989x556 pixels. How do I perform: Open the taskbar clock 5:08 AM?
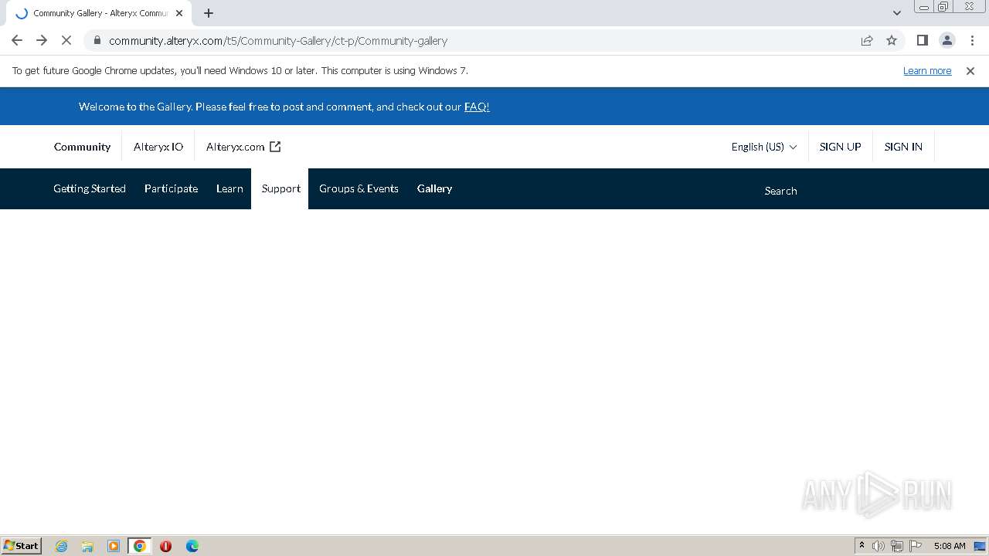coord(950,546)
